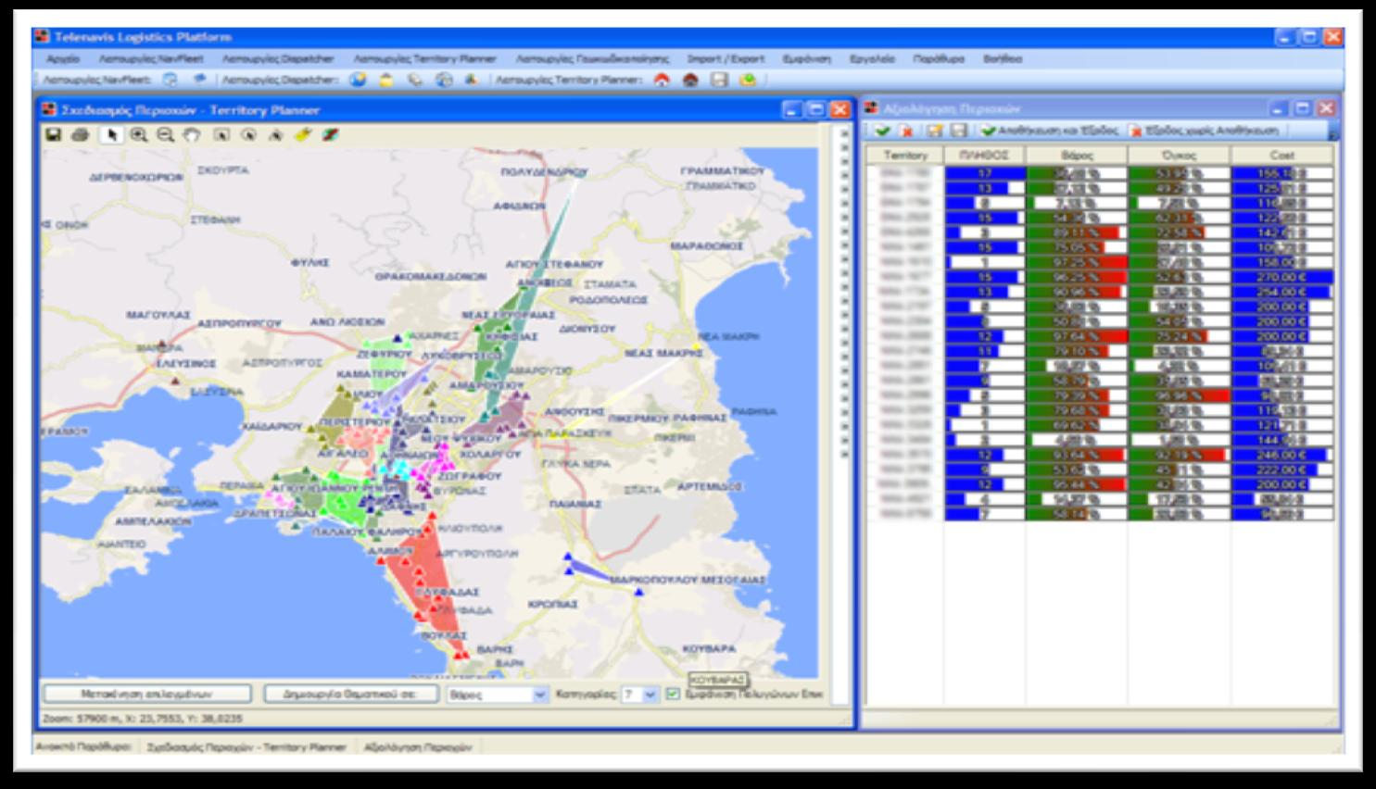The width and height of the screenshot is (1376, 789).
Task: Click the print icon in Territory Planner toolbar
Action: (x=81, y=135)
